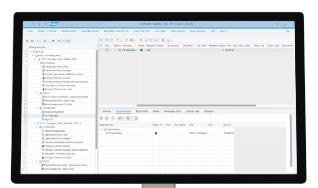
Task: Open the Output Logs tab
Action: pyautogui.click(x=192, y=111)
